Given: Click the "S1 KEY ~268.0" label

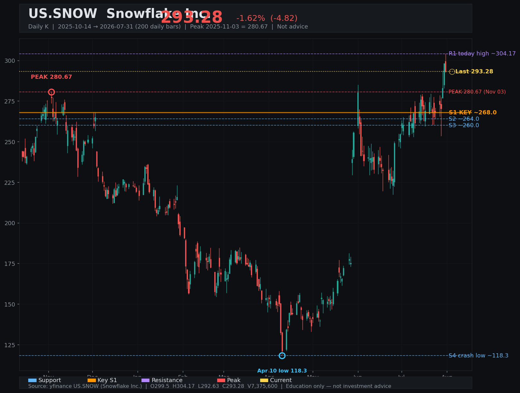Looking at the screenshot, I should [x=473, y=112].
